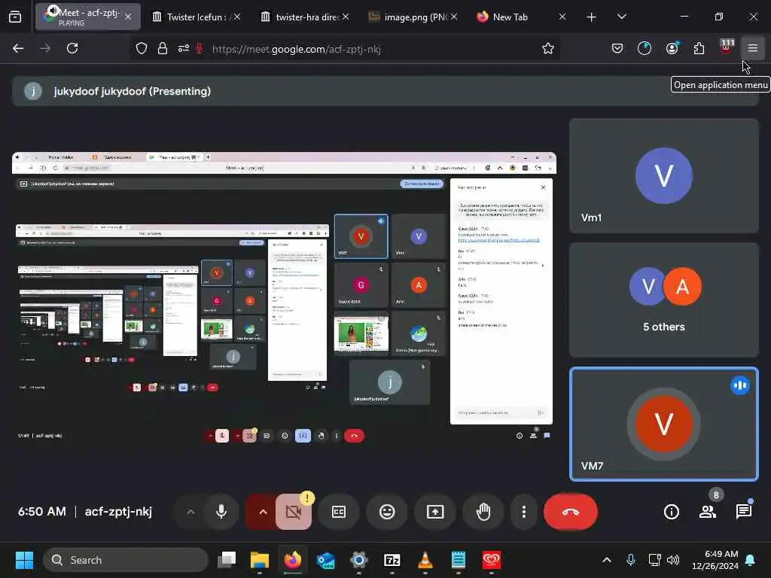Viewport: 771px width, 578px height.
Task: Toggle closed captions
Action: 339,512
